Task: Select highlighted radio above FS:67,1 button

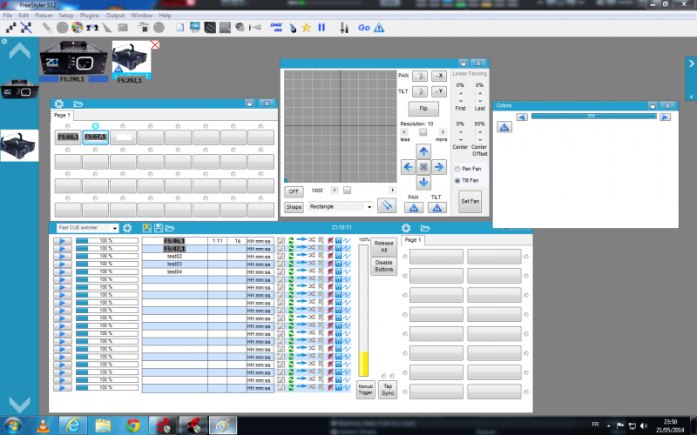Action: point(95,126)
